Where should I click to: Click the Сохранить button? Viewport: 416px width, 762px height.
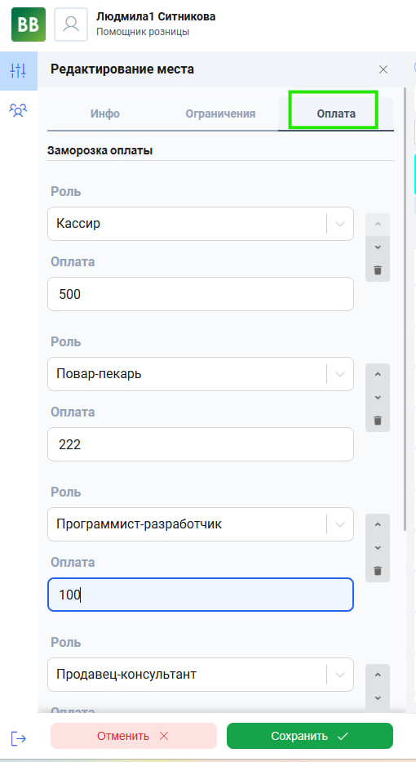click(310, 736)
